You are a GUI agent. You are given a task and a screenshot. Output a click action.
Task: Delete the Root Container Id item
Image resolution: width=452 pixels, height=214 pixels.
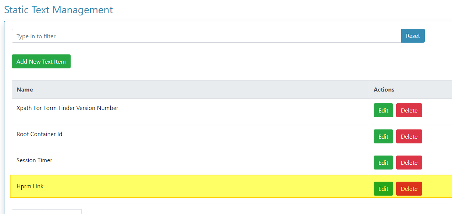pos(409,136)
